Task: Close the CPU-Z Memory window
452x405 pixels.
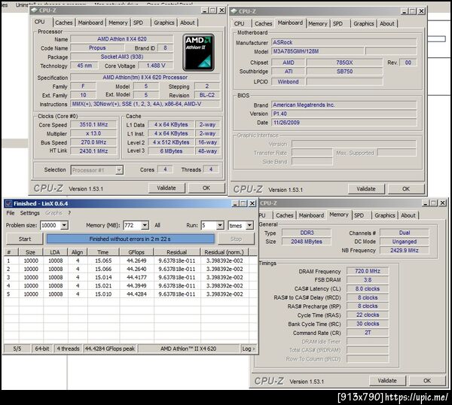Action: (442, 203)
